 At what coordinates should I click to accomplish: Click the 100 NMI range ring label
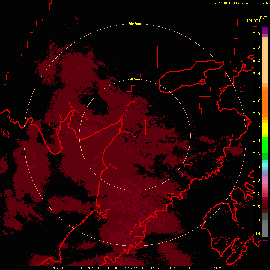(135, 24)
